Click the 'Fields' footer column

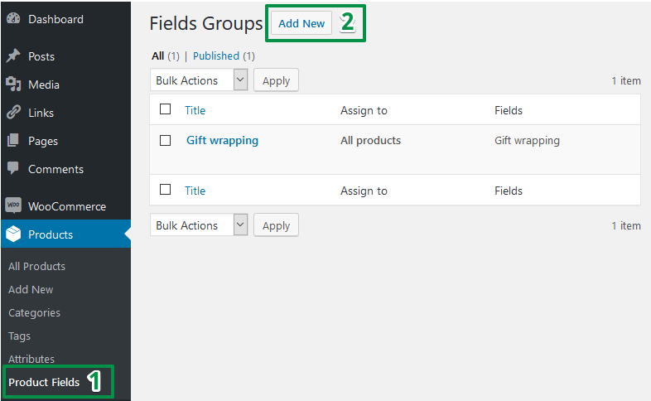click(x=509, y=191)
